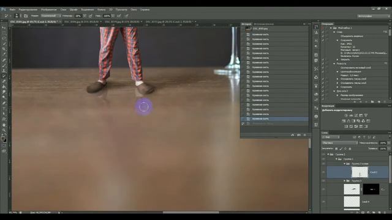Select the Hand tool
Screen dimensions: 392x220
point(4,125)
